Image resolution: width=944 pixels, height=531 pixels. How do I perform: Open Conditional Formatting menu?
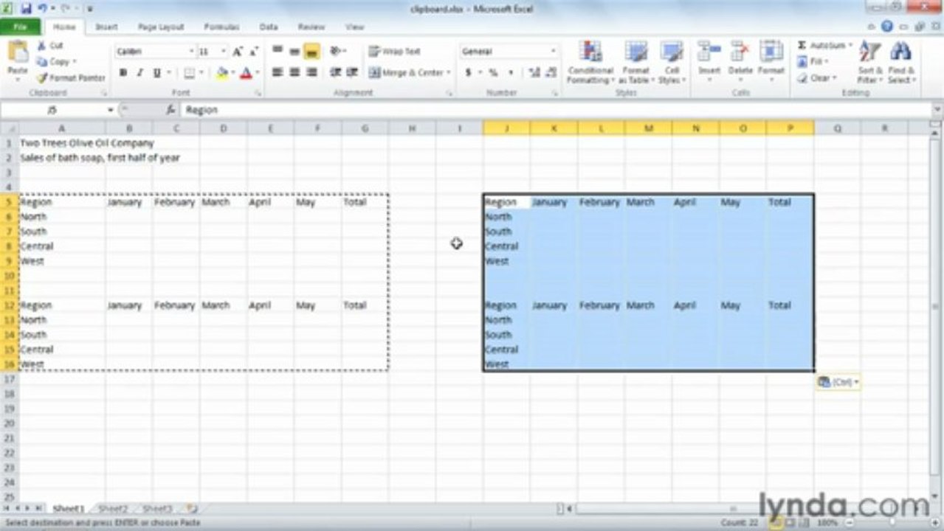pos(590,63)
